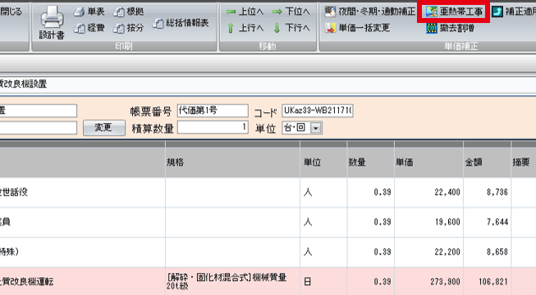
Task: Select unit price cell 22,200
Action: [x=428, y=252]
